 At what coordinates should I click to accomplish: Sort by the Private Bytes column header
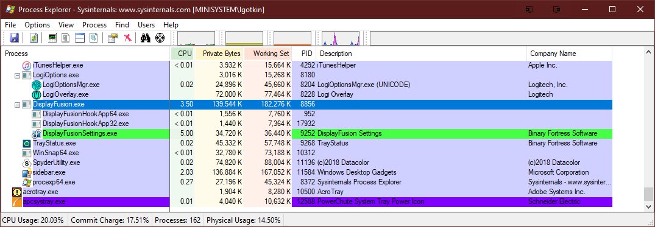(x=219, y=54)
